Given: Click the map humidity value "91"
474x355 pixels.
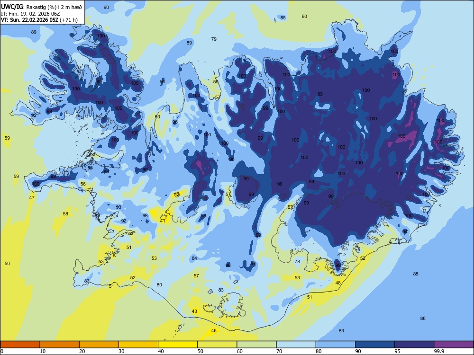Looking at the screenshot, I should pos(163,81).
